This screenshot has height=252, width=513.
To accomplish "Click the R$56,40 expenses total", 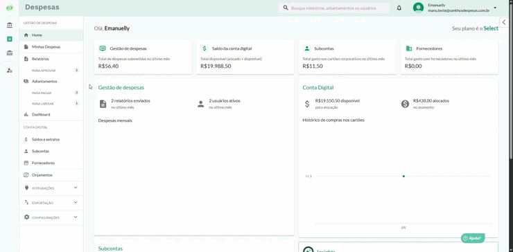I will point(108,66).
